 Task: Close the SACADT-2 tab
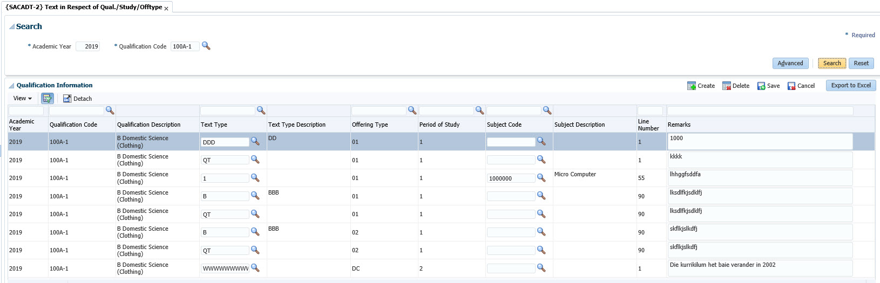click(x=166, y=9)
